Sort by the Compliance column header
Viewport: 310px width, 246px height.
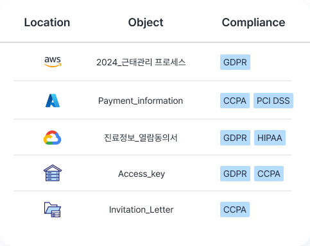click(x=254, y=22)
